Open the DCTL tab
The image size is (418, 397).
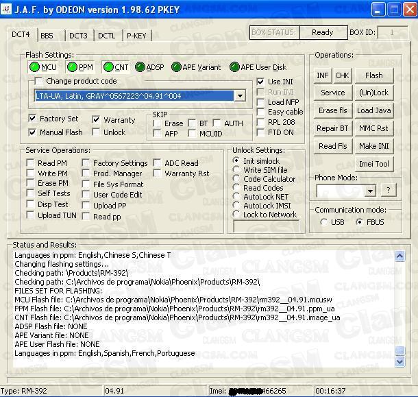(107, 36)
